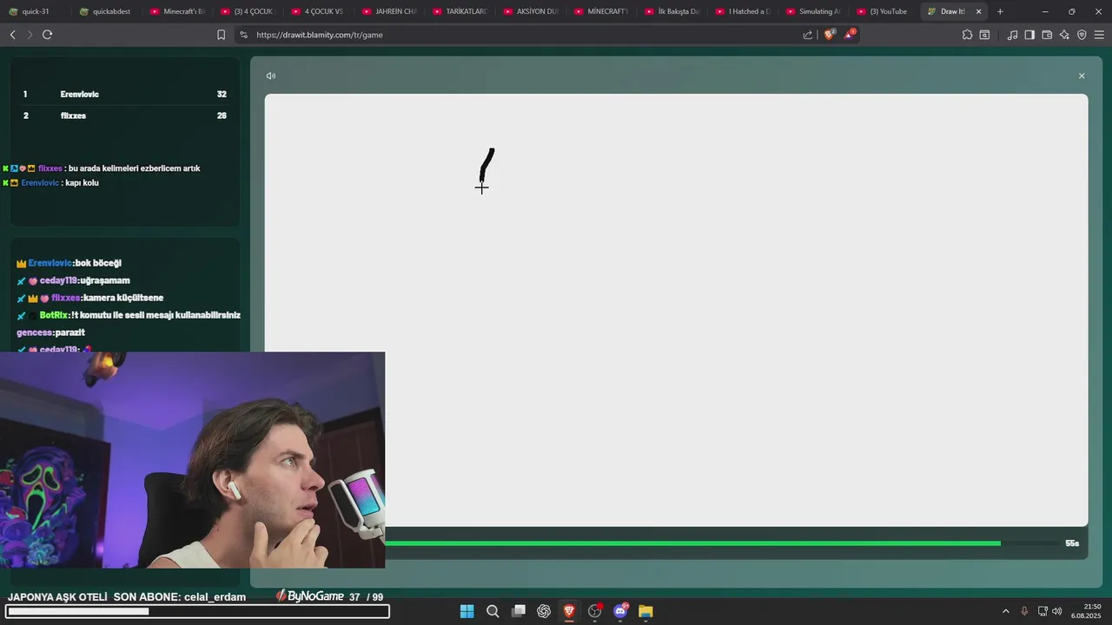Image resolution: width=1112 pixels, height=625 pixels.
Task: Open Task View on the taskbar
Action: [519, 611]
